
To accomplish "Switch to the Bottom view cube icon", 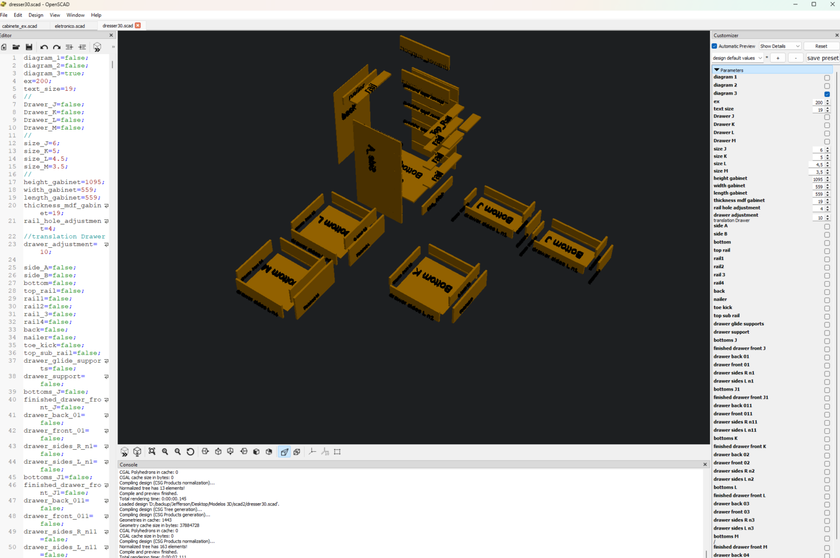I will (x=231, y=452).
